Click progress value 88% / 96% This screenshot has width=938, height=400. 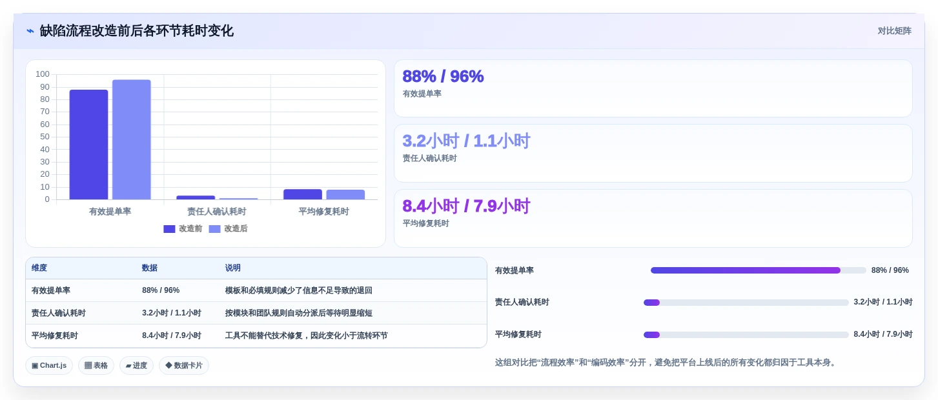tap(890, 270)
